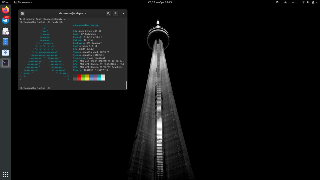Click 'Shell: bash 5.0.11' line

tap(85, 46)
